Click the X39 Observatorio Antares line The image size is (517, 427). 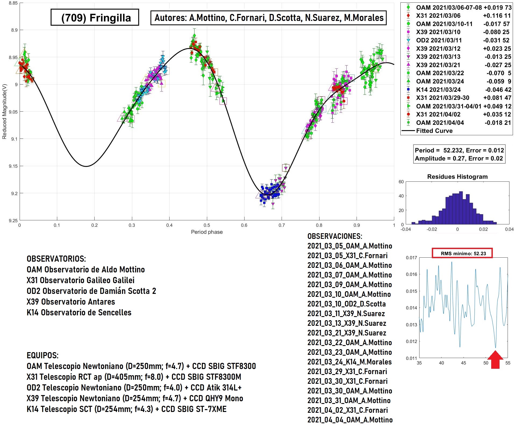click(x=71, y=302)
